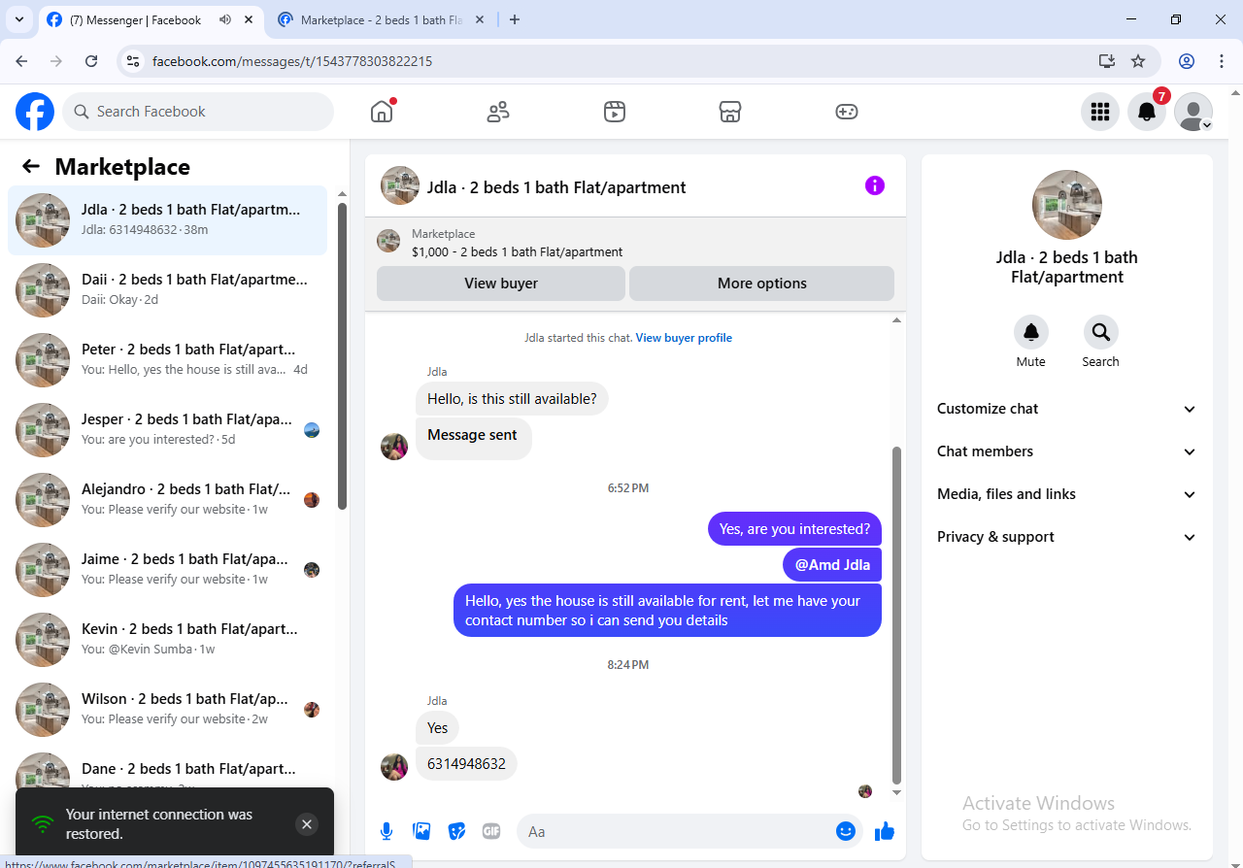Click the conversation list scrollbar
The height and width of the screenshot is (868, 1243).
pos(342,356)
